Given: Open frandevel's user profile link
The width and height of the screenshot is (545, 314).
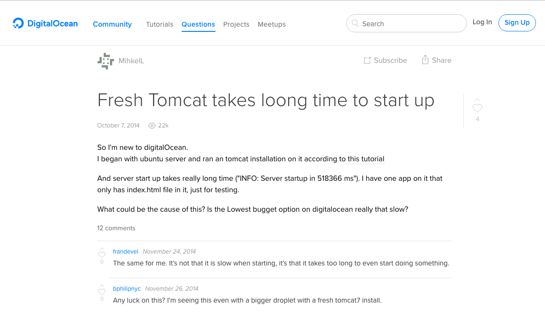Looking at the screenshot, I should coord(126,251).
